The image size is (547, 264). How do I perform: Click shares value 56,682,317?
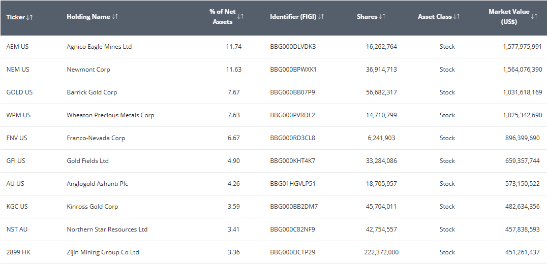click(x=381, y=92)
